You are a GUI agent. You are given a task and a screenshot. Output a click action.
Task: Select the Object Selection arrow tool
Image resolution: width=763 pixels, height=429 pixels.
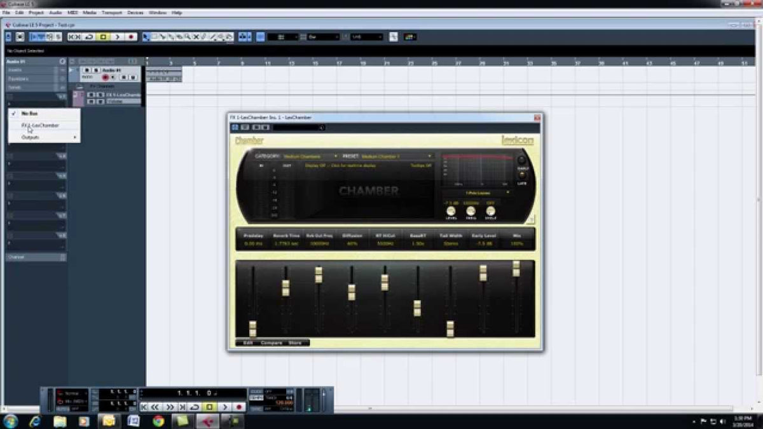click(146, 37)
